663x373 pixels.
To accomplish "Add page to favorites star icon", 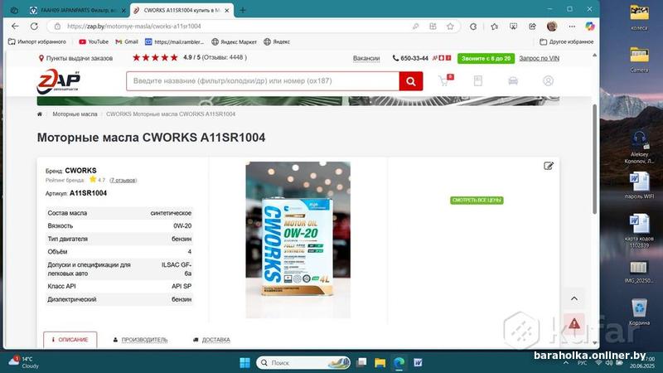I will click(450, 27).
